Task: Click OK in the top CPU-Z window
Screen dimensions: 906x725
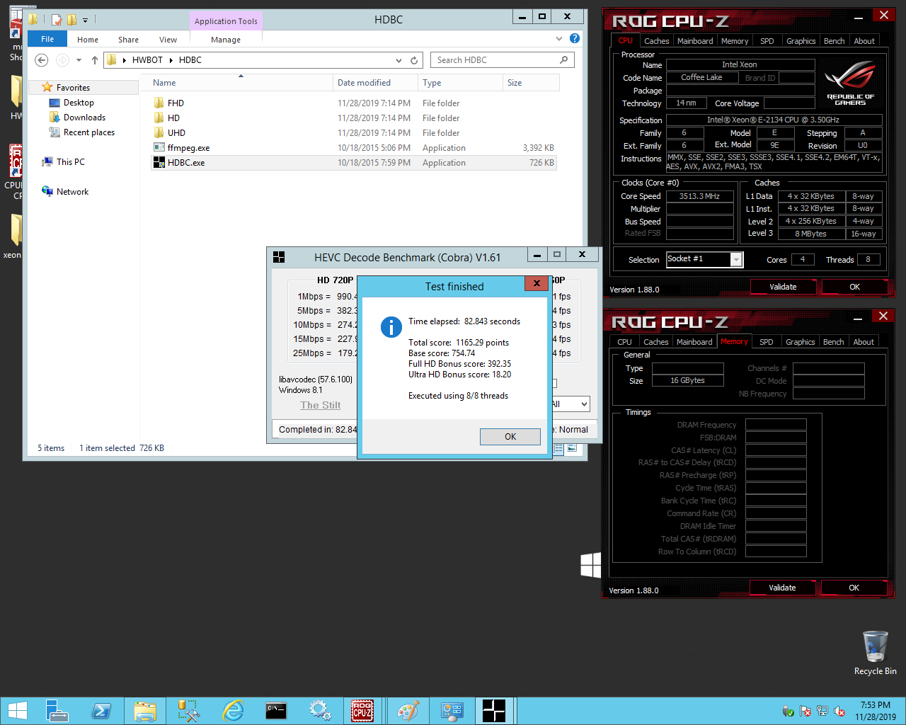Action: point(854,287)
